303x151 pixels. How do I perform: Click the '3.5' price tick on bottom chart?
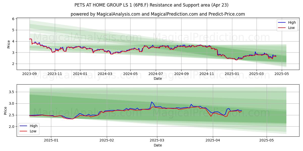point(12,92)
